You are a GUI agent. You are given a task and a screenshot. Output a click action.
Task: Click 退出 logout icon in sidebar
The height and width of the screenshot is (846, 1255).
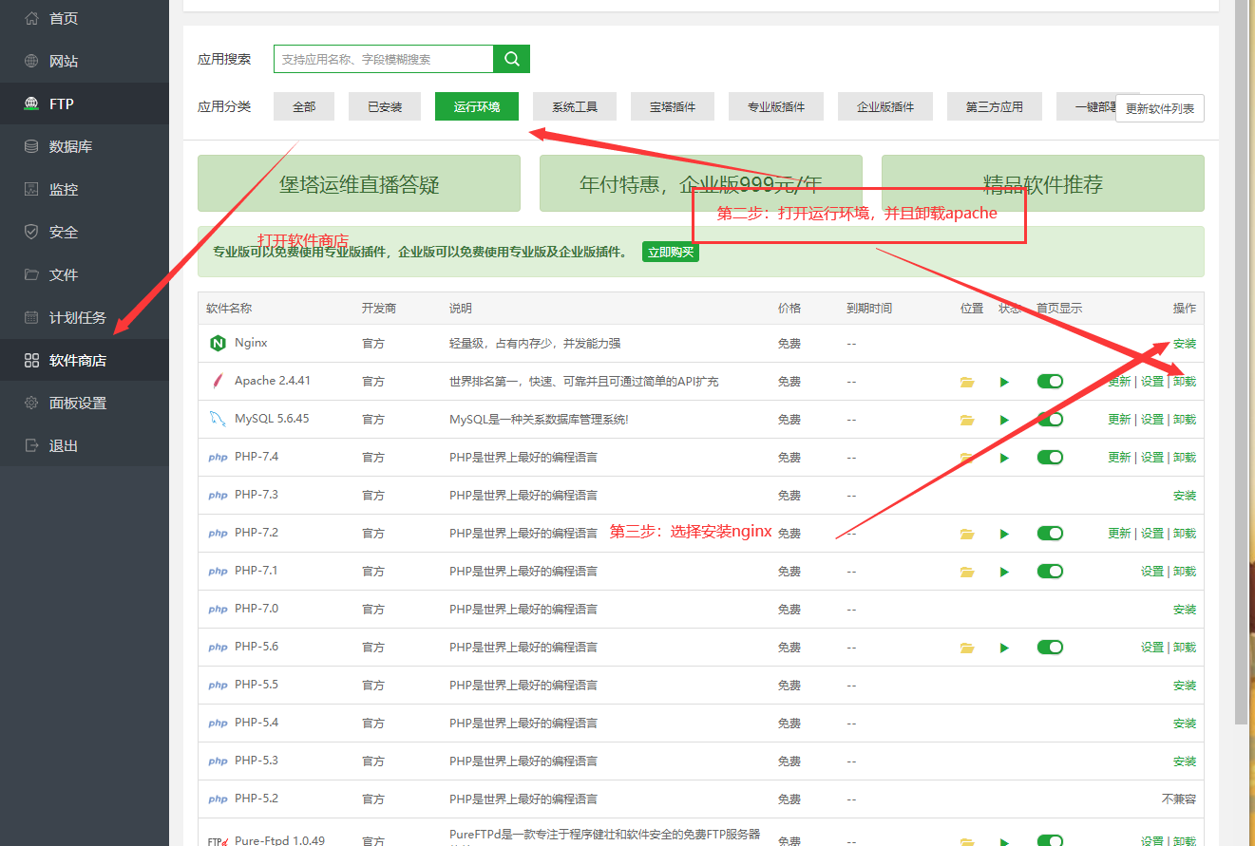(31, 445)
